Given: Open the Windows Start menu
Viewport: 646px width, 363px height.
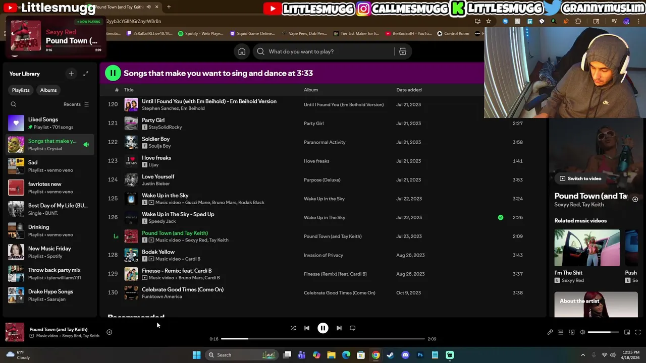Looking at the screenshot, I should point(196,355).
